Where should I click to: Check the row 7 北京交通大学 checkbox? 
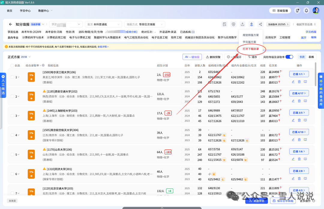tap(12, 193)
